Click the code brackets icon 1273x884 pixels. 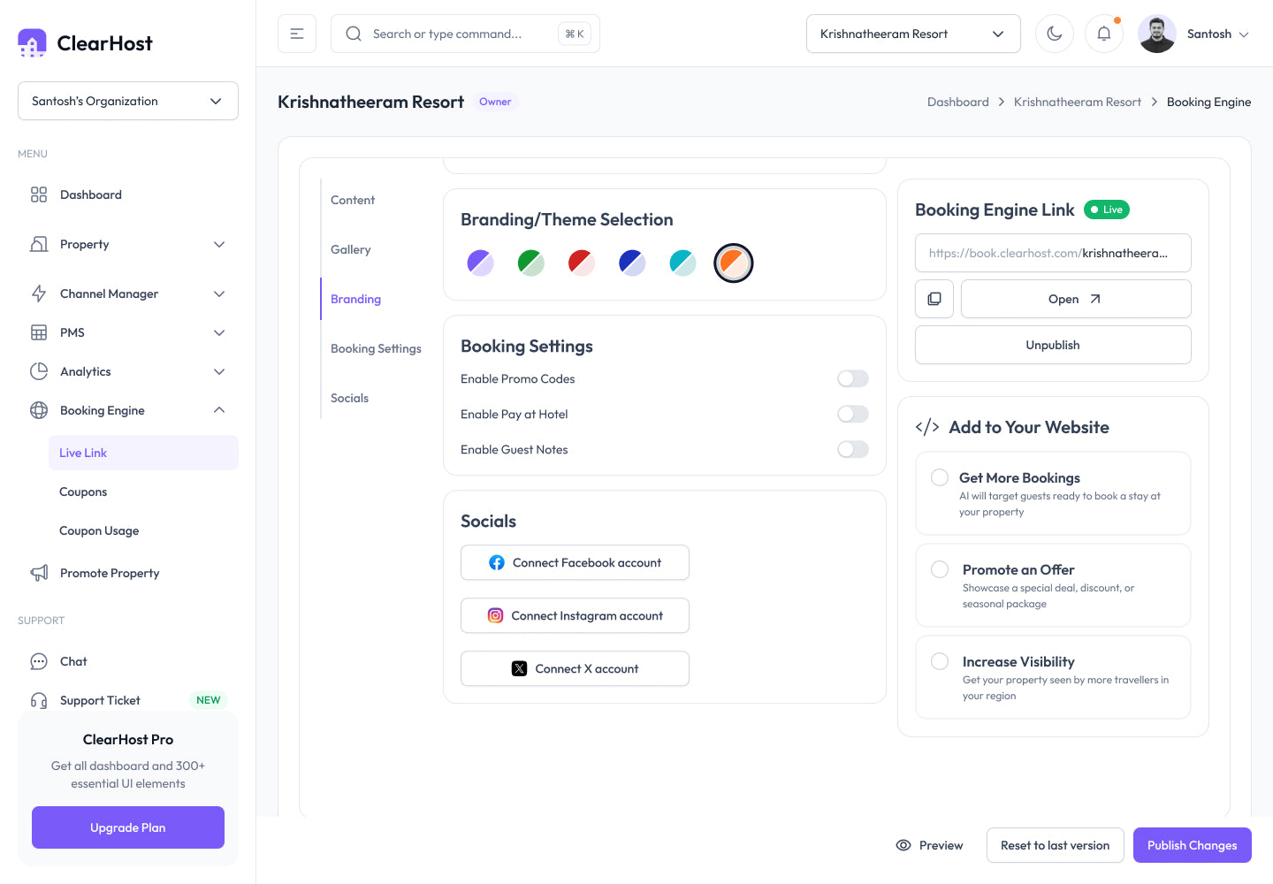pos(927,427)
